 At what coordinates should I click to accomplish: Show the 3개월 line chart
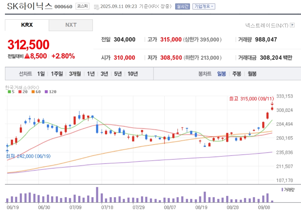(x=75, y=74)
